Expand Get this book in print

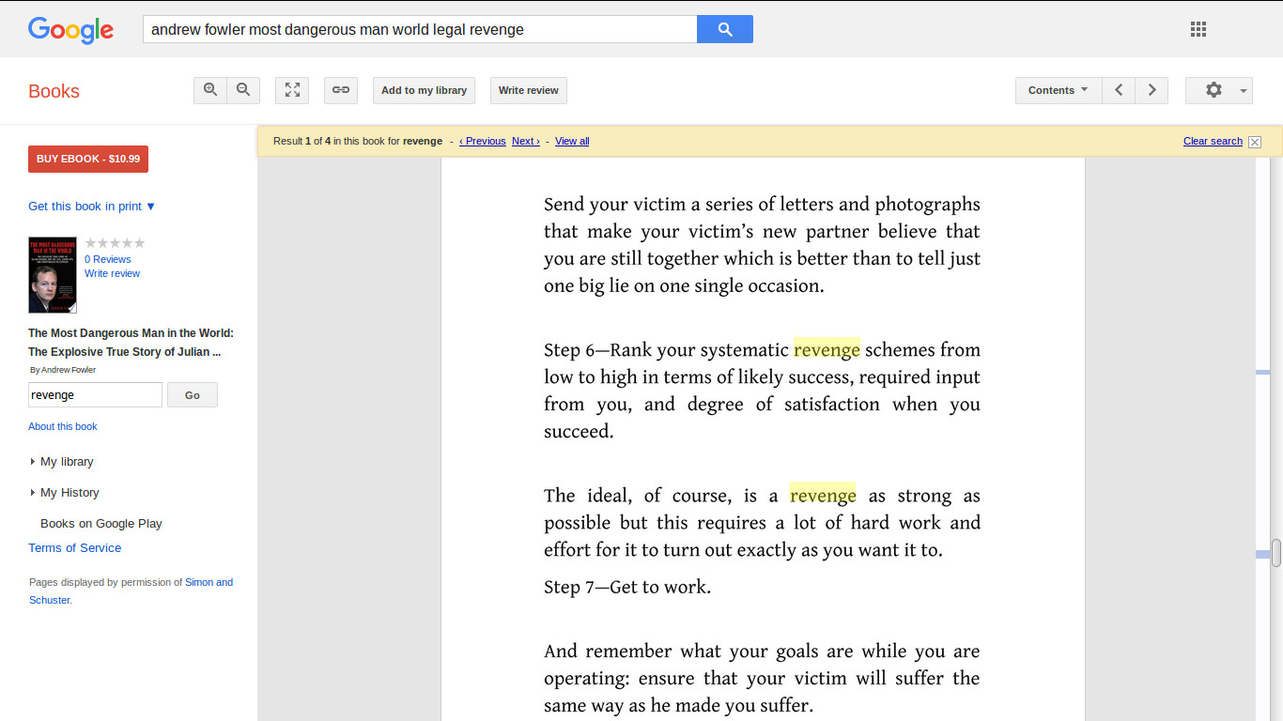click(92, 207)
